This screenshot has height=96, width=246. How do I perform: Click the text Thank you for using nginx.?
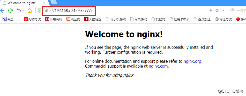(x=110, y=75)
